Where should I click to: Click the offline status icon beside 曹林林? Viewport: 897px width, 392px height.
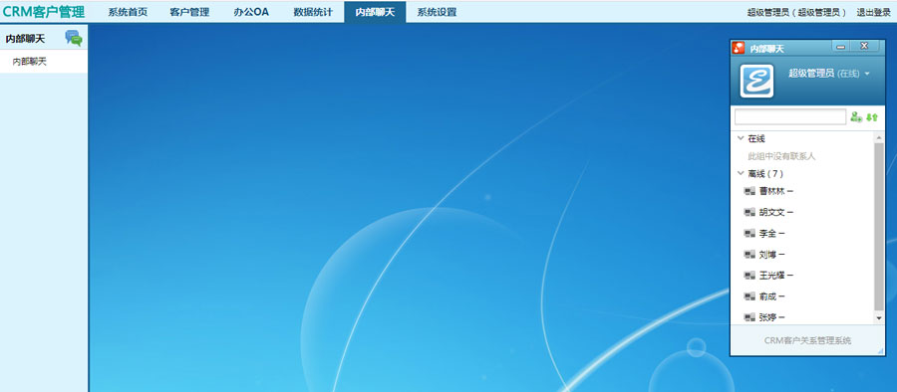[x=749, y=191]
